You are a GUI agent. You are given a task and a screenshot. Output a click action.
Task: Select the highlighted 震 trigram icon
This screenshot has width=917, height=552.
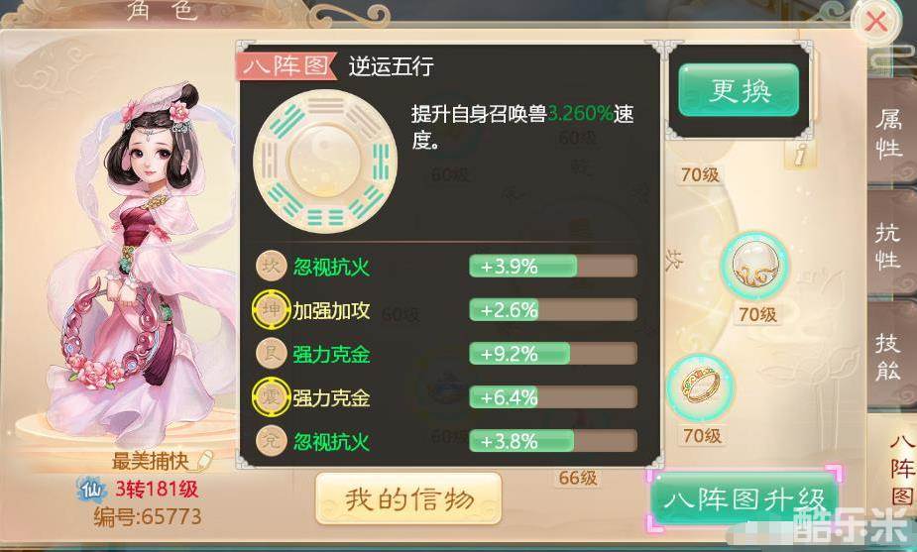(x=271, y=397)
